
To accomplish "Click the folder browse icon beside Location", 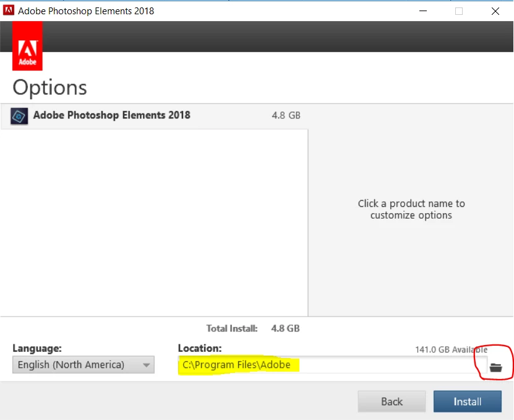I will [x=495, y=367].
